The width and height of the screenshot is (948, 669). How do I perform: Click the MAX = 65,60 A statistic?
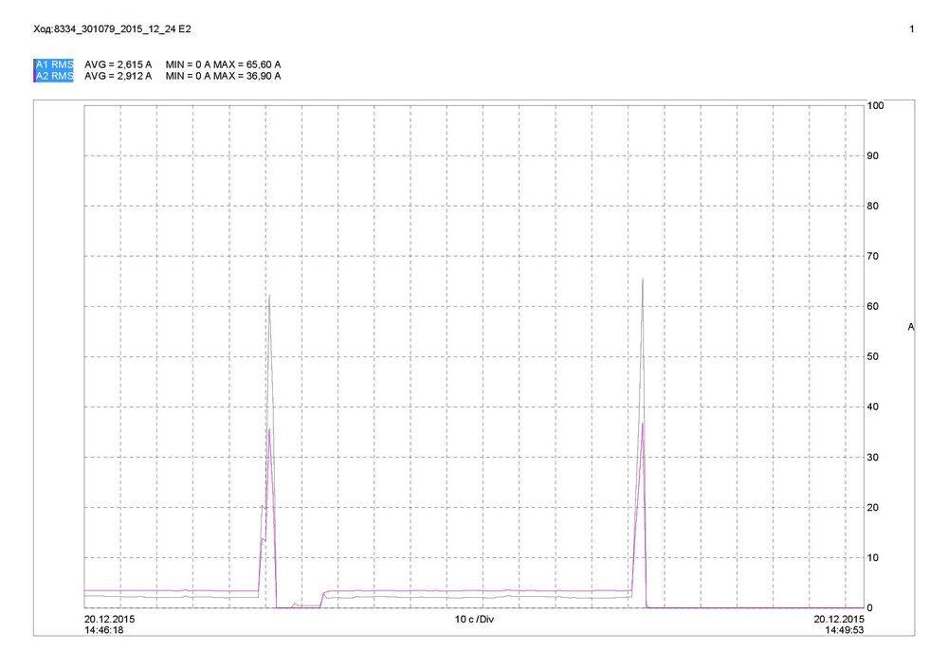pos(246,64)
